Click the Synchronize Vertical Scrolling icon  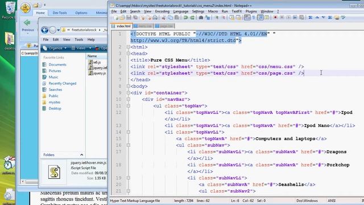pyautogui.click(x=232, y=18)
